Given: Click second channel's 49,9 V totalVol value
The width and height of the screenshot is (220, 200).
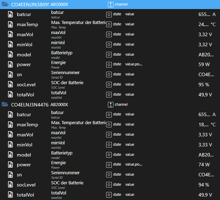Looking at the screenshot, I should coord(205,195).
